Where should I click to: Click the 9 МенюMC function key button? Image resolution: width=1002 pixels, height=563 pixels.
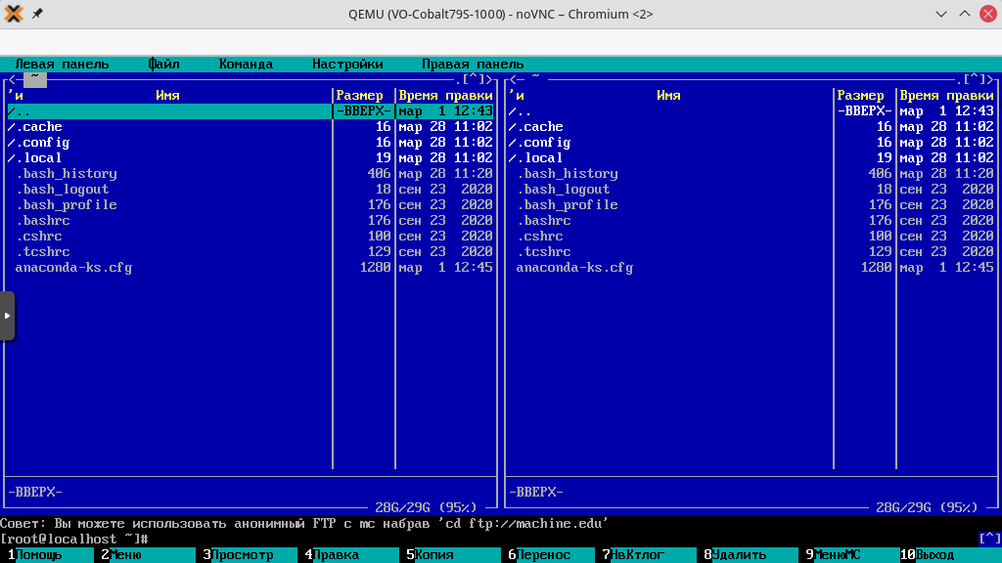click(x=852, y=555)
